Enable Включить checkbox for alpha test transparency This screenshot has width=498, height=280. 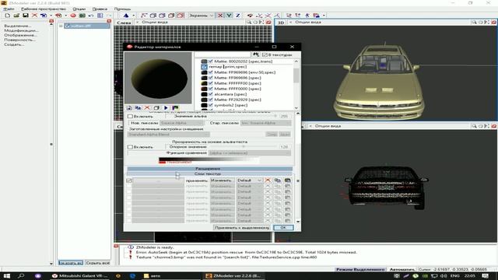(130, 147)
